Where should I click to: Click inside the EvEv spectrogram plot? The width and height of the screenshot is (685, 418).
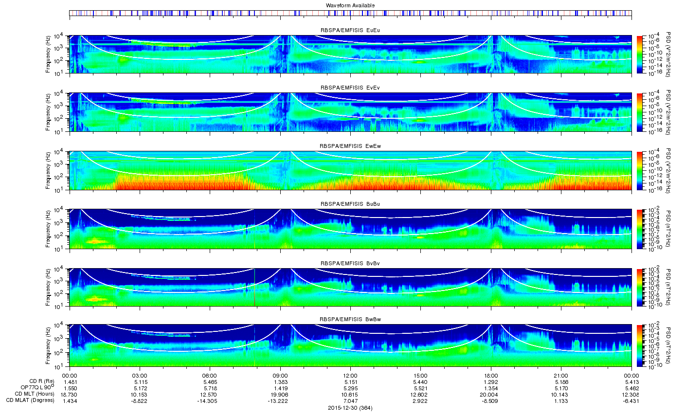(x=350, y=112)
